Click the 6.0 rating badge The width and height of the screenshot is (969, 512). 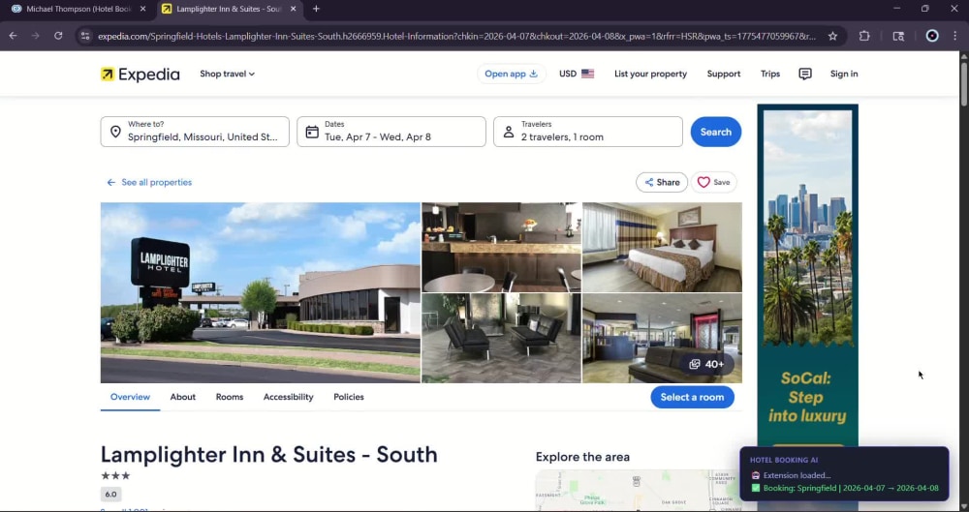110,494
